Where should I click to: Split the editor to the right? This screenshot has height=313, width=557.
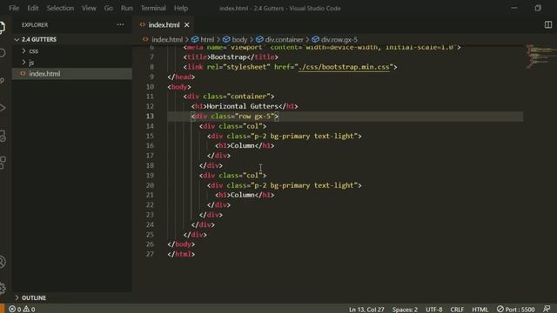tap(548, 24)
